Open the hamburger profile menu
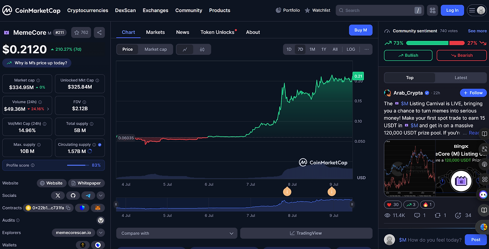Image resolution: width=489 pixels, height=249 pixels. [x=476, y=10]
